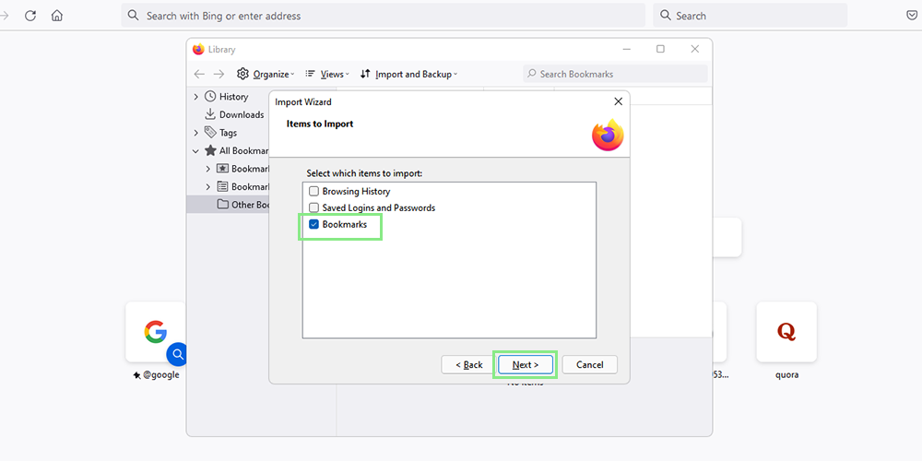Uncheck the Bookmarks checkbox
Screen dimensions: 922x461
coord(314,224)
